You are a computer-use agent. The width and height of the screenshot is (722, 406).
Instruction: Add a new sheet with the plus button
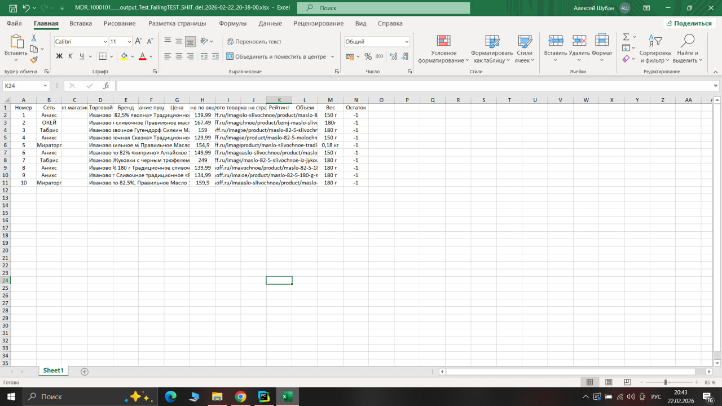(x=85, y=372)
